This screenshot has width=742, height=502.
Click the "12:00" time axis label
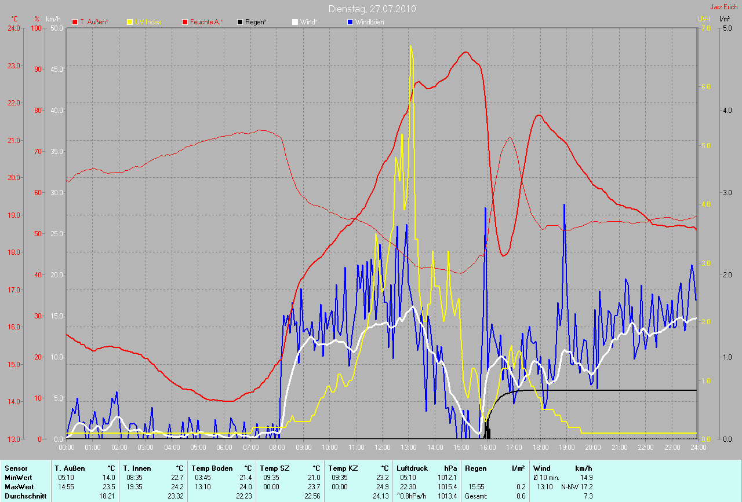pos(383,448)
